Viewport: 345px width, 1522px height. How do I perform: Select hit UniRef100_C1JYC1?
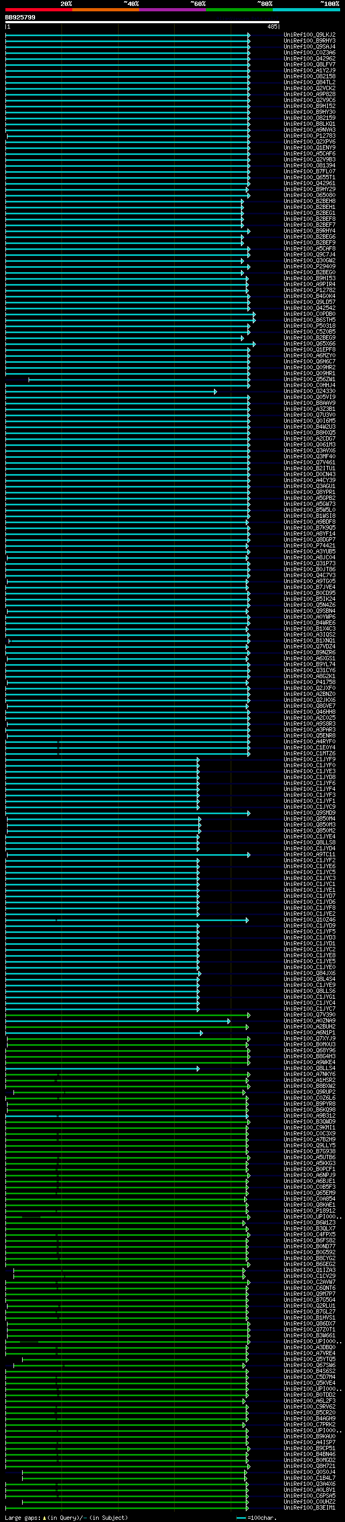point(309,884)
